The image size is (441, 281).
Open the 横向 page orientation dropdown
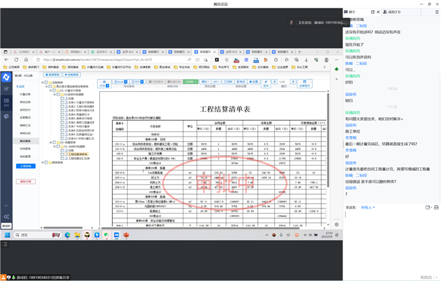205,82
